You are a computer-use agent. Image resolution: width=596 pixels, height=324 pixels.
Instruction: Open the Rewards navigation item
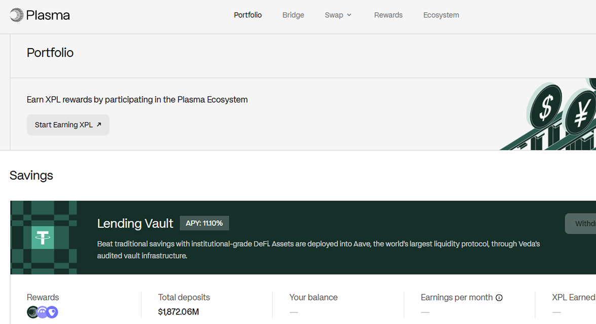tap(388, 15)
